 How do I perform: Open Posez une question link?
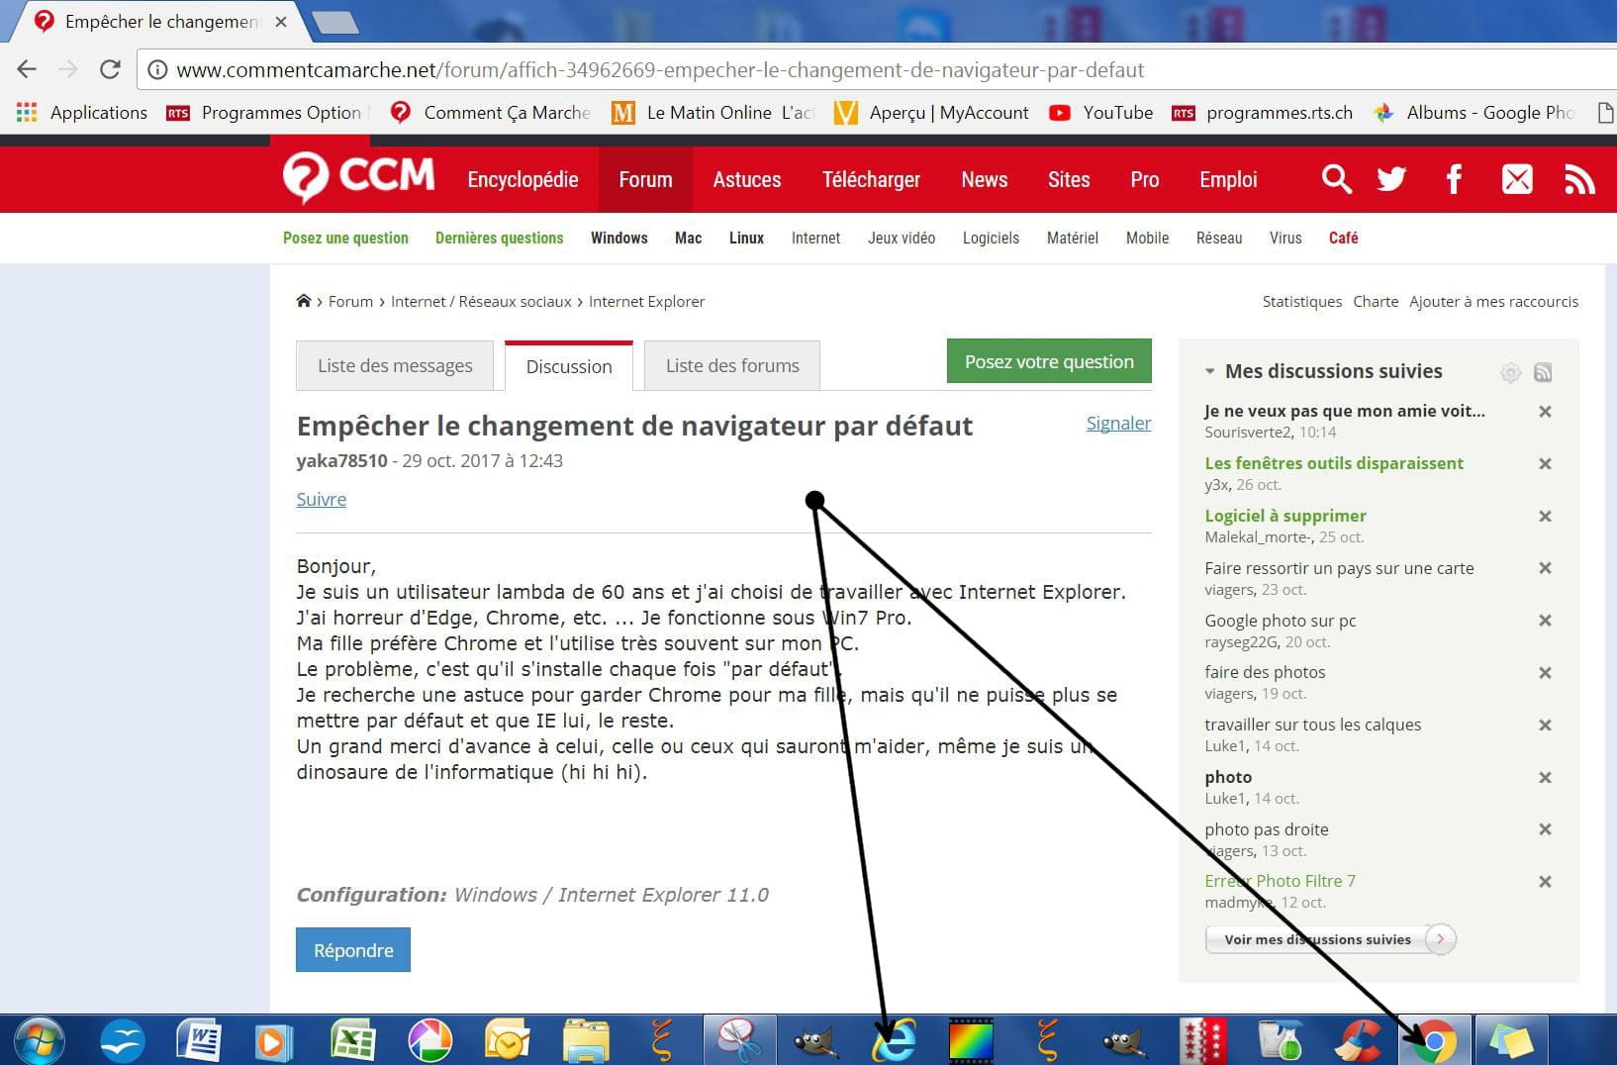coord(345,238)
